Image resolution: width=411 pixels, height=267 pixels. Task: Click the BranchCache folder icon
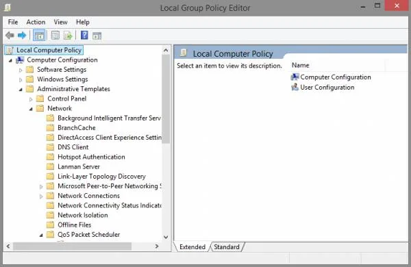(50, 127)
